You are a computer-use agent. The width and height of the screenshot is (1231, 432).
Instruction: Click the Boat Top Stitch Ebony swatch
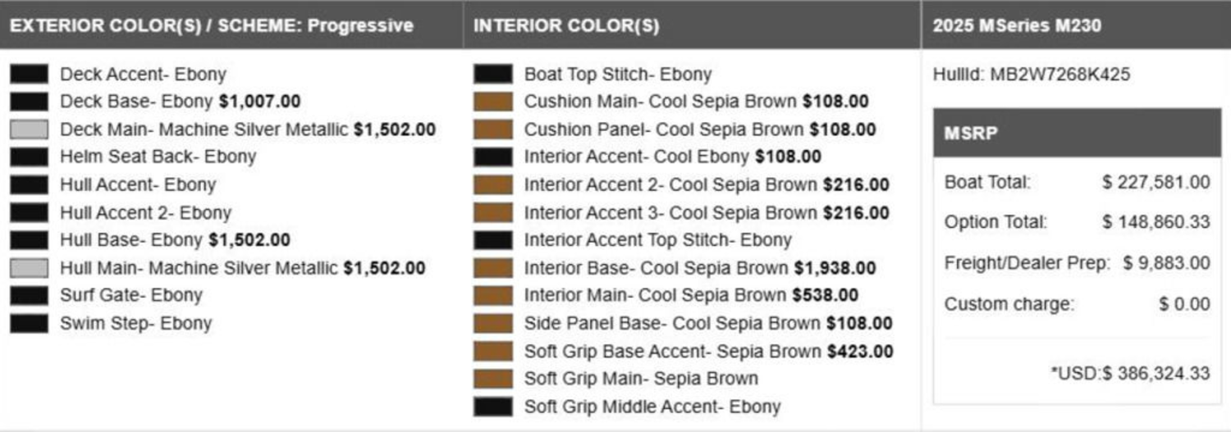(x=492, y=75)
